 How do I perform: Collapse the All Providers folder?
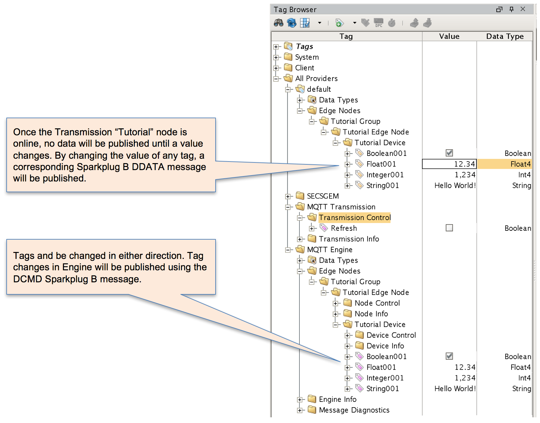click(x=276, y=79)
